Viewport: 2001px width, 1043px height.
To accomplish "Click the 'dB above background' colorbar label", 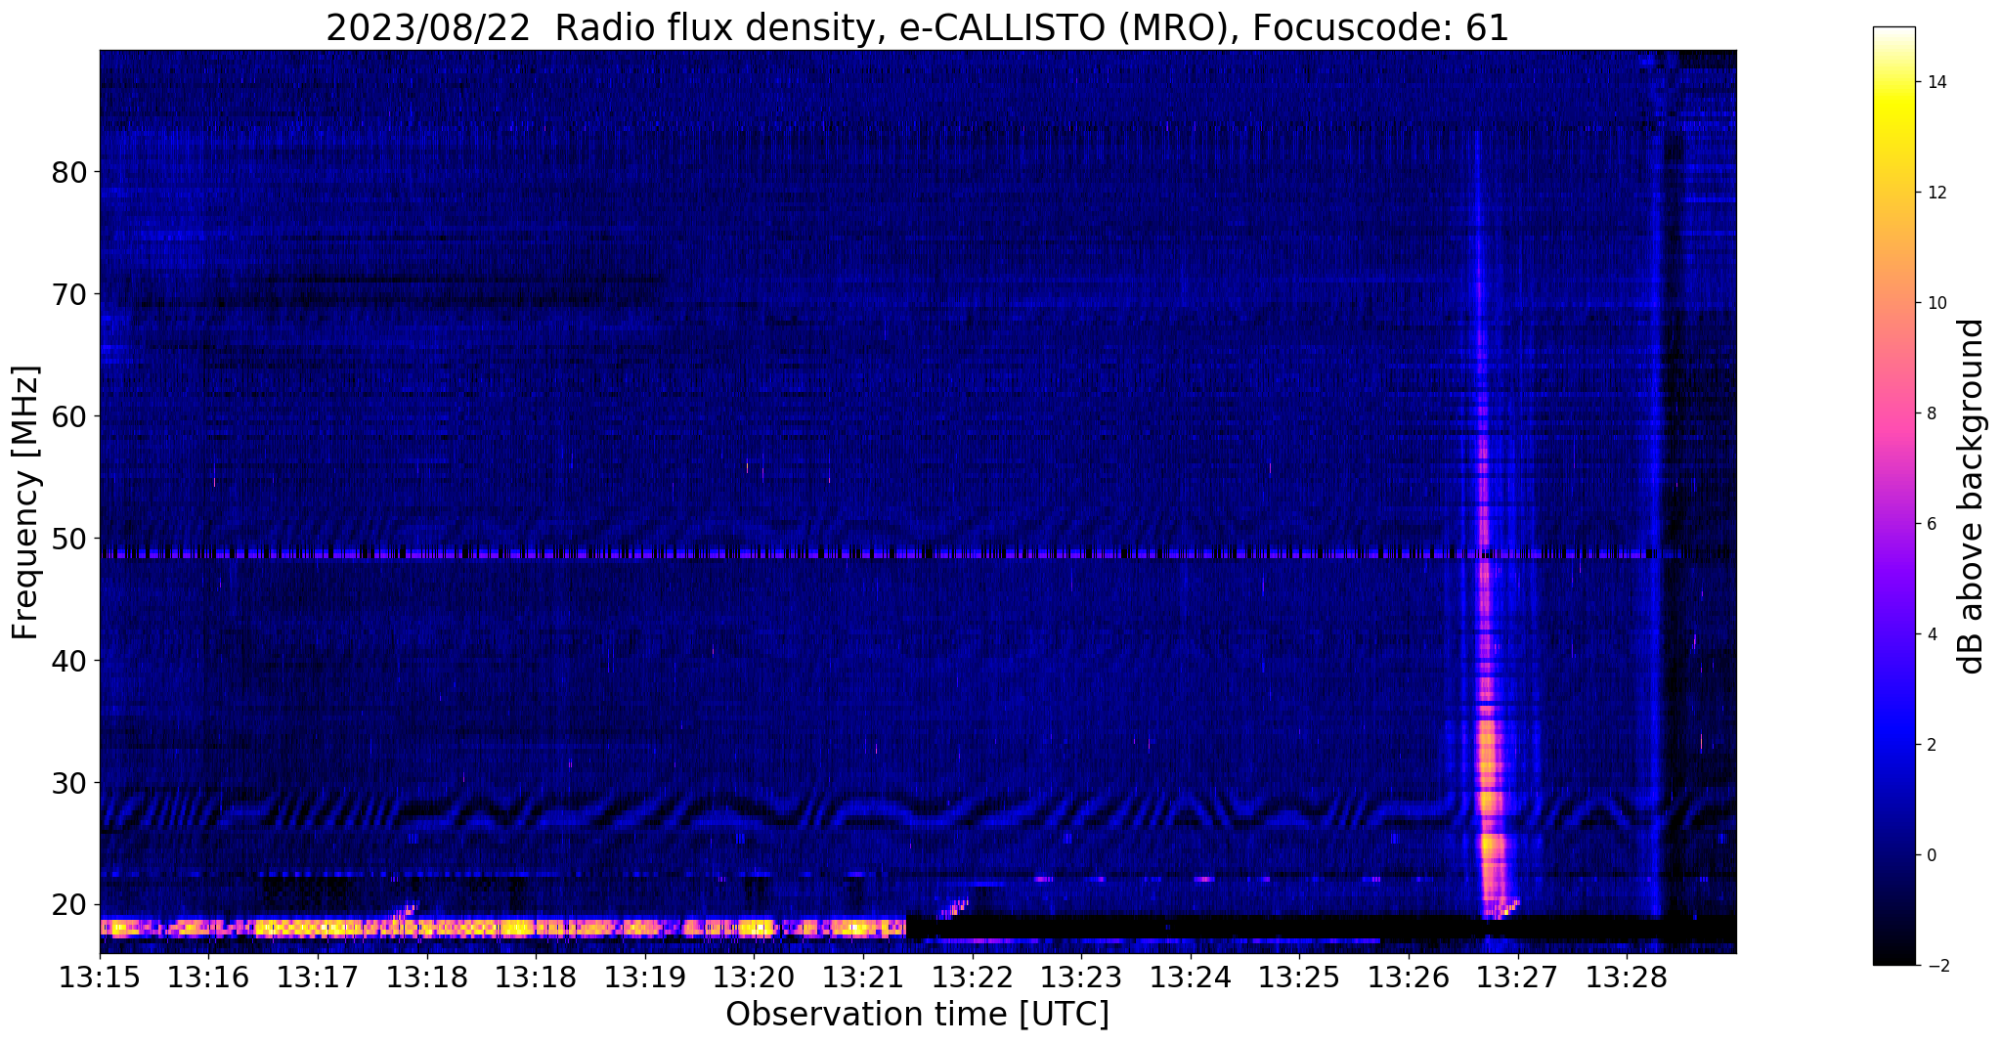I will click(x=1972, y=497).
